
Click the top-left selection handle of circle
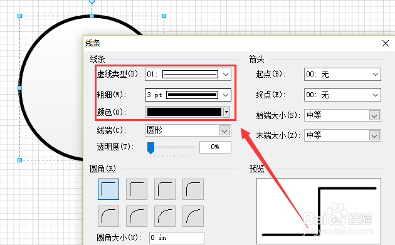tap(19, 16)
